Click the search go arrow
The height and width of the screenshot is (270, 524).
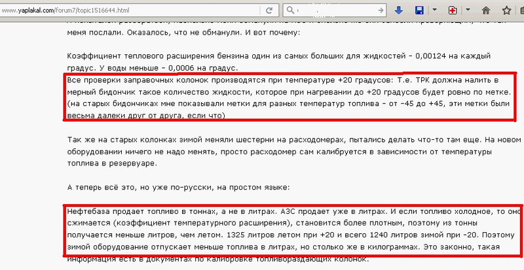pos(381,10)
